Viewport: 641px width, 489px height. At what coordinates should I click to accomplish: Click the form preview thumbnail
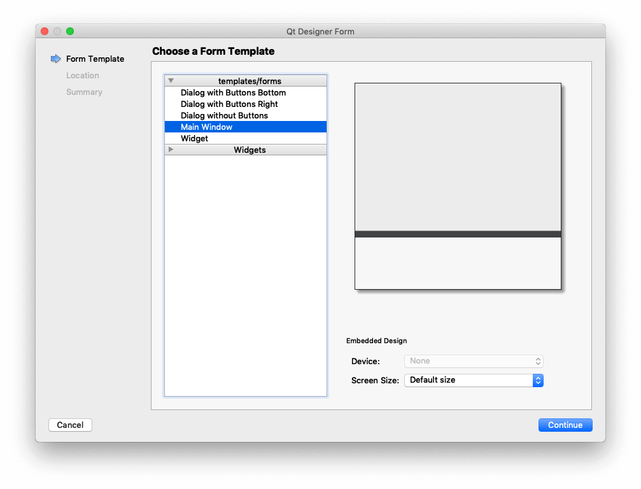[458, 187]
